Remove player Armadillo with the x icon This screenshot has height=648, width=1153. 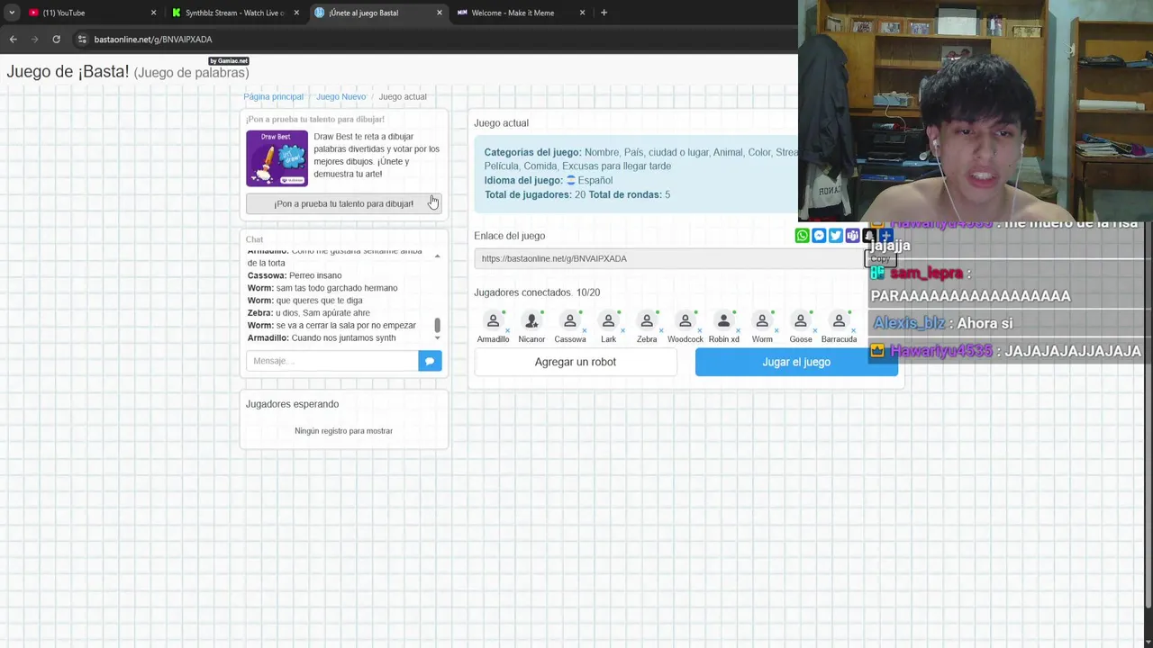coord(507,330)
